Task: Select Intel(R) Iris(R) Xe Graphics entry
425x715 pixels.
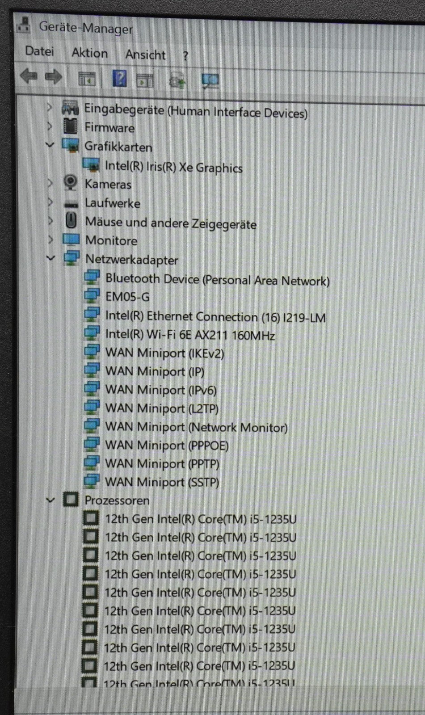Action: click(173, 167)
